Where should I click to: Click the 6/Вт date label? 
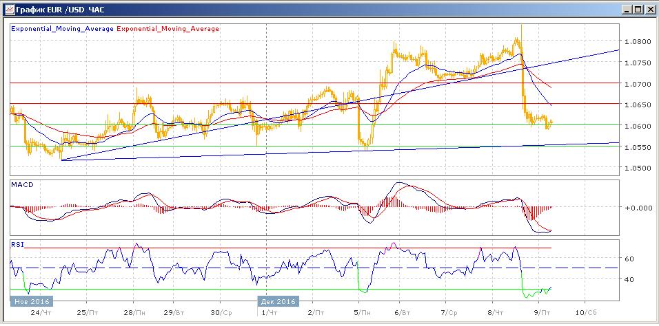[402, 313]
